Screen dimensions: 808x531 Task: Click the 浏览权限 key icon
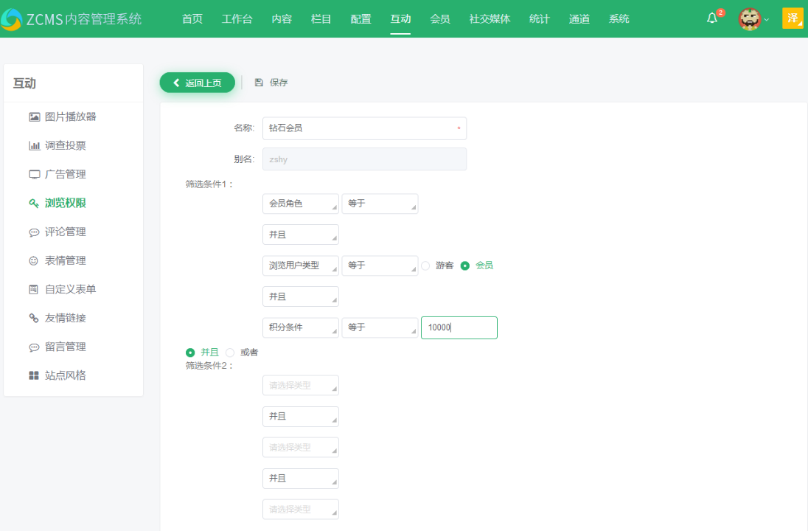tap(34, 203)
